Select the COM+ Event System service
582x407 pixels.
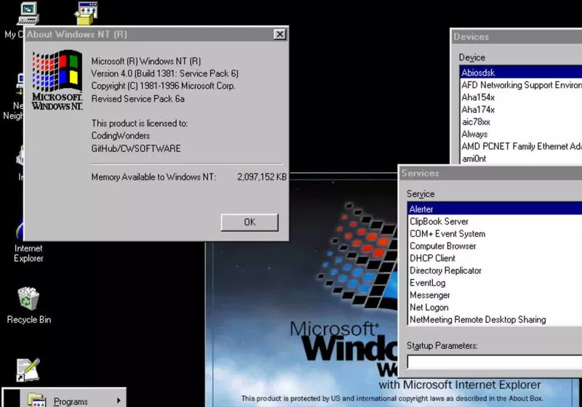click(x=495, y=233)
